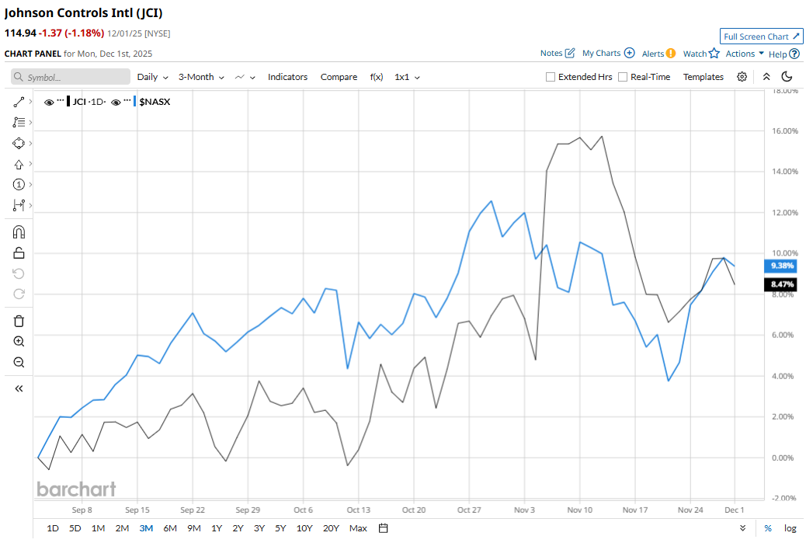Enable the Real-Time checkbox
Image resolution: width=806 pixels, height=543 pixels.
coord(623,77)
